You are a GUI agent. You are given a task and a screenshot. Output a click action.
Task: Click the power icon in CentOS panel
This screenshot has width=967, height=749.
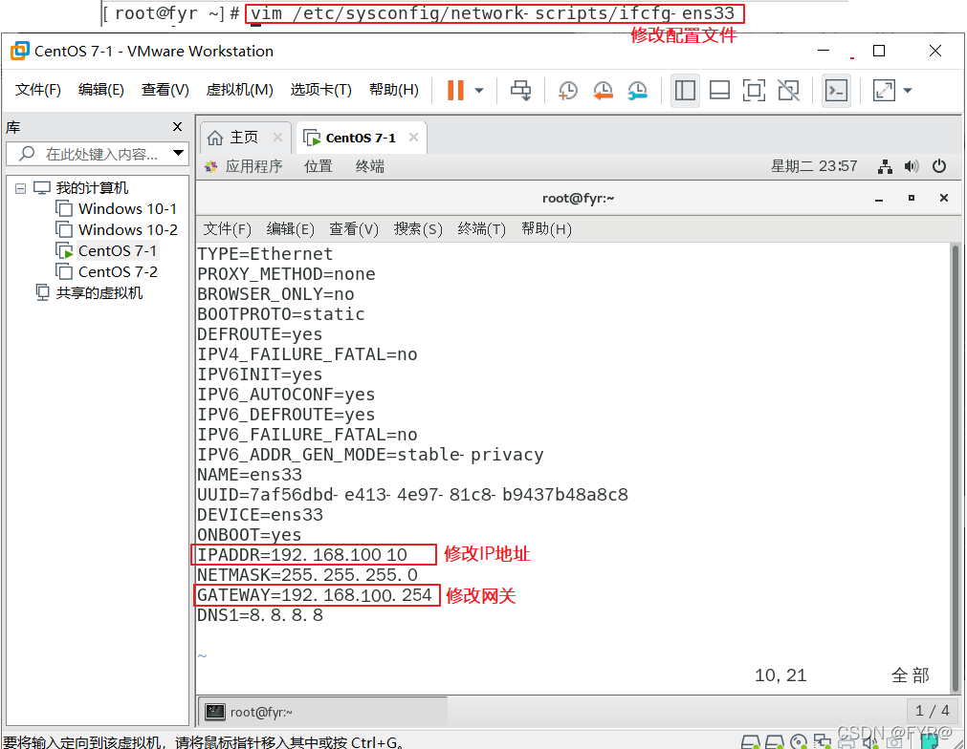coord(939,166)
